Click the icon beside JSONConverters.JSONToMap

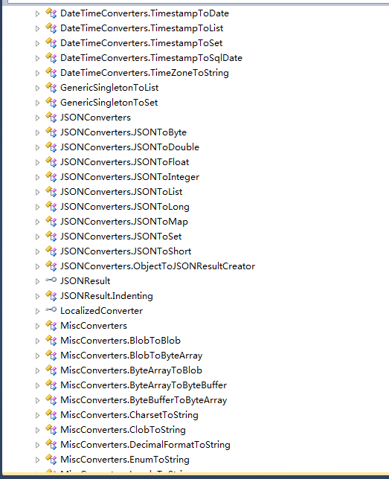pyautogui.click(x=51, y=221)
